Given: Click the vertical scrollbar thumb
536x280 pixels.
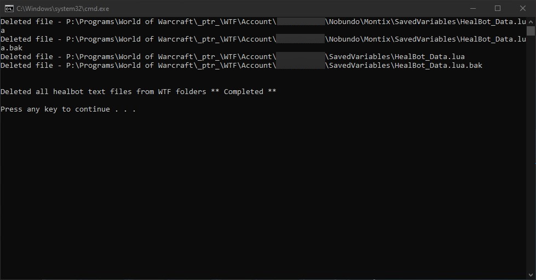Looking at the screenshot, I should [x=531, y=31].
